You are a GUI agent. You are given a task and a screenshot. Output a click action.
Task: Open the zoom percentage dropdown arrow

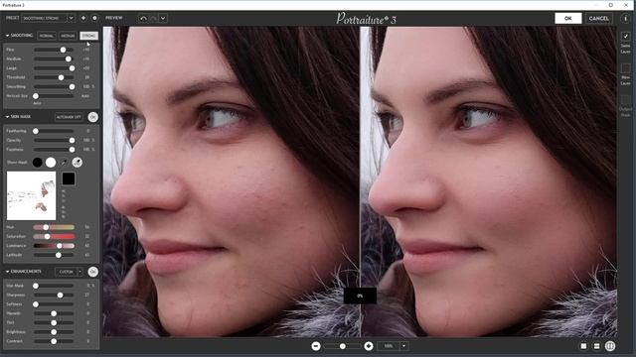point(403,346)
